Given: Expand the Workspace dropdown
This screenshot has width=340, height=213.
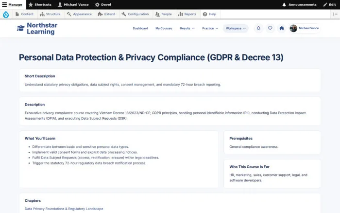Looking at the screenshot, I should pyautogui.click(x=236, y=28).
